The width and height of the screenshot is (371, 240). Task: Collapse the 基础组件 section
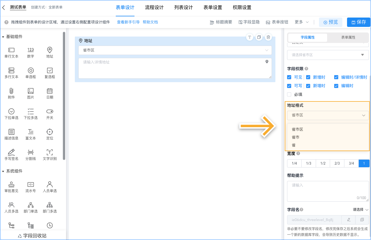click(x=3, y=37)
